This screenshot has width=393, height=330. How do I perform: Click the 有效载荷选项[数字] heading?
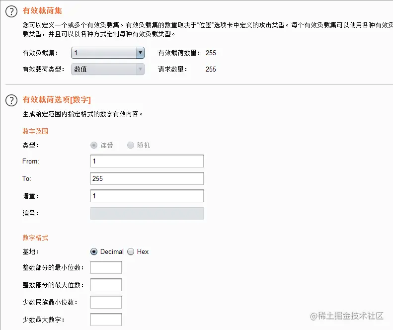click(x=57, y=99)
